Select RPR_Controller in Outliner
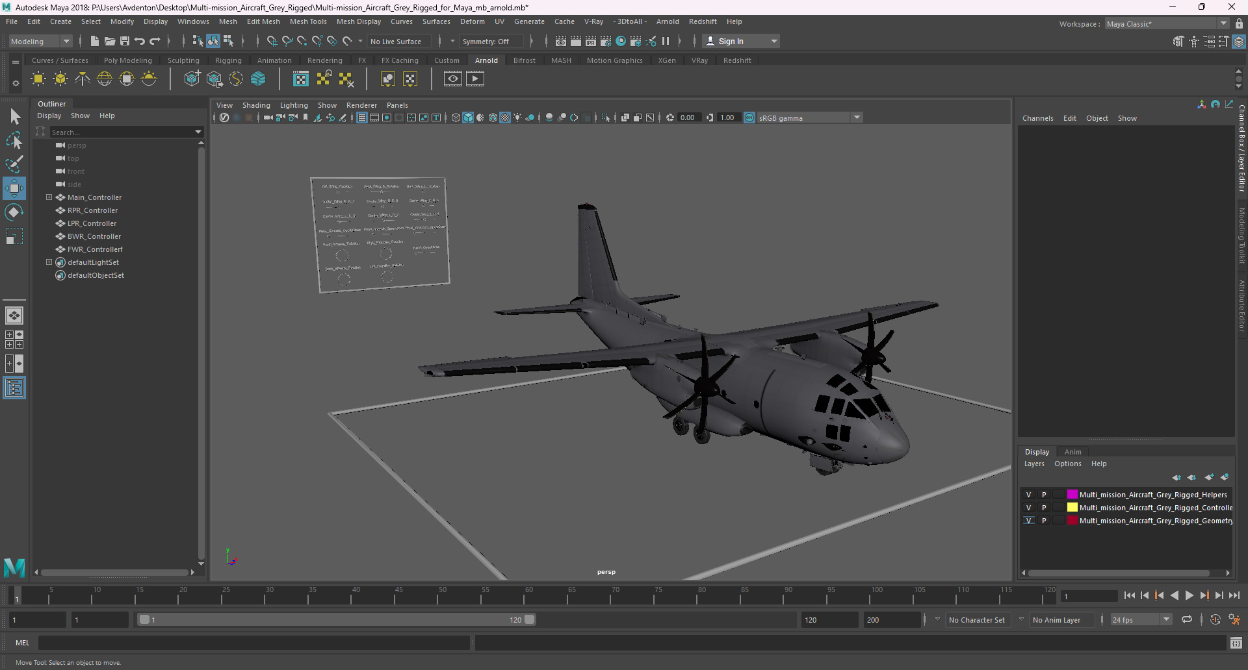 (x=92, y=210)
